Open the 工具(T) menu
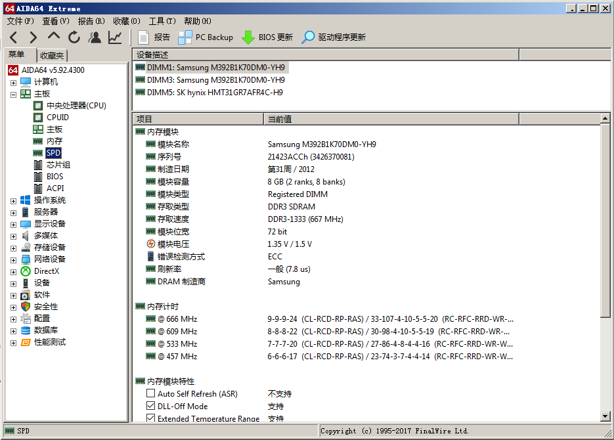This screenshot has width=614, height=440. [x=162, y=21]
